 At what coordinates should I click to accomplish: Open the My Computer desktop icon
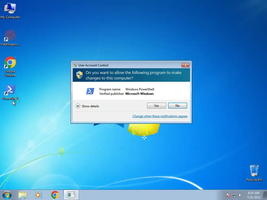point(10,10)
